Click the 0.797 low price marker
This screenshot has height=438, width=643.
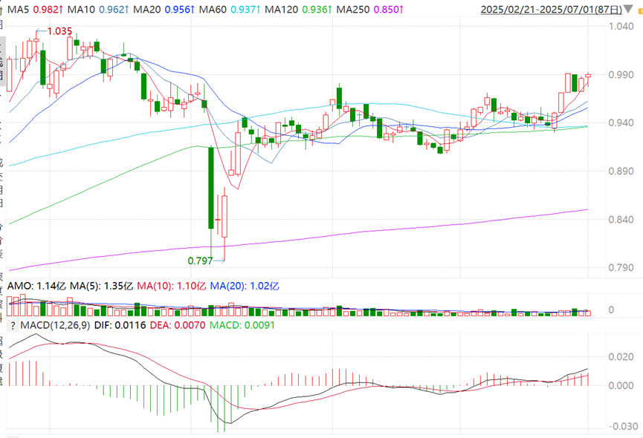(200, 261)
